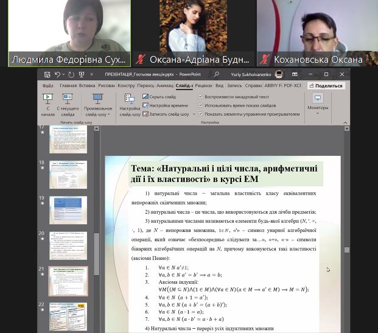Click the Поделиться share button
378x333 pixels.
pyautogui.click(x=325, y=86)
